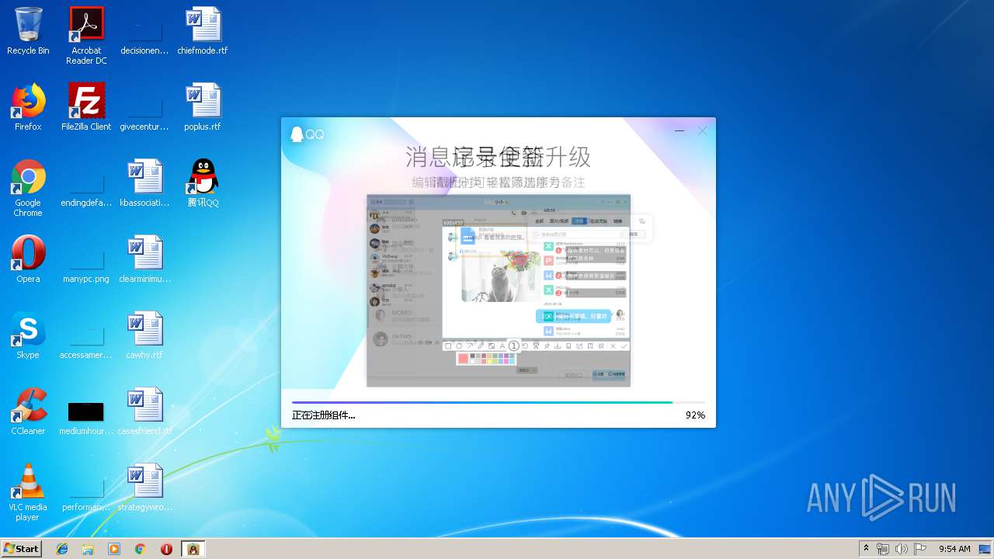The width and height of the screenshot is (994, 559).
Task: Launch Firefox from the desktop
Action: [28, 107]
